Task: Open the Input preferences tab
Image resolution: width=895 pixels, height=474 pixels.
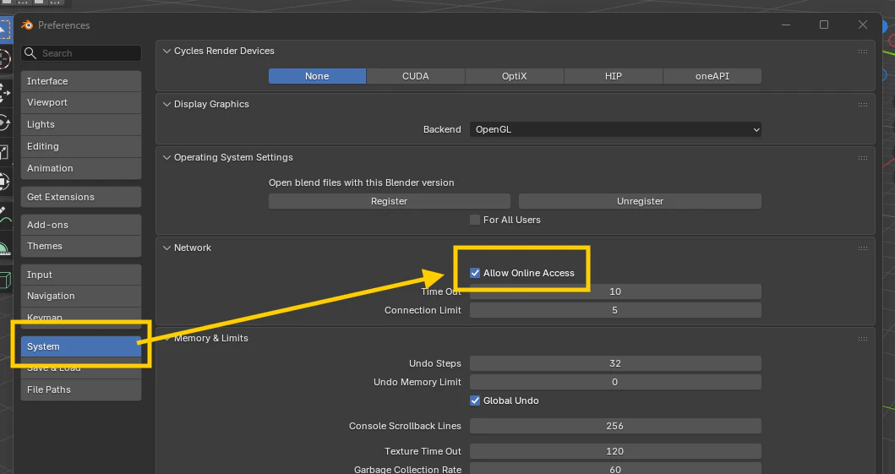Action: pos(81,275)
